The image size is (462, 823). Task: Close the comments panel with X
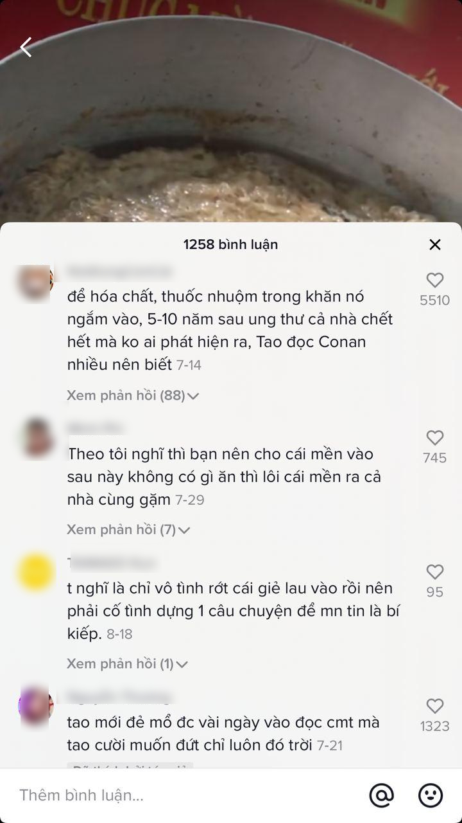435,244
